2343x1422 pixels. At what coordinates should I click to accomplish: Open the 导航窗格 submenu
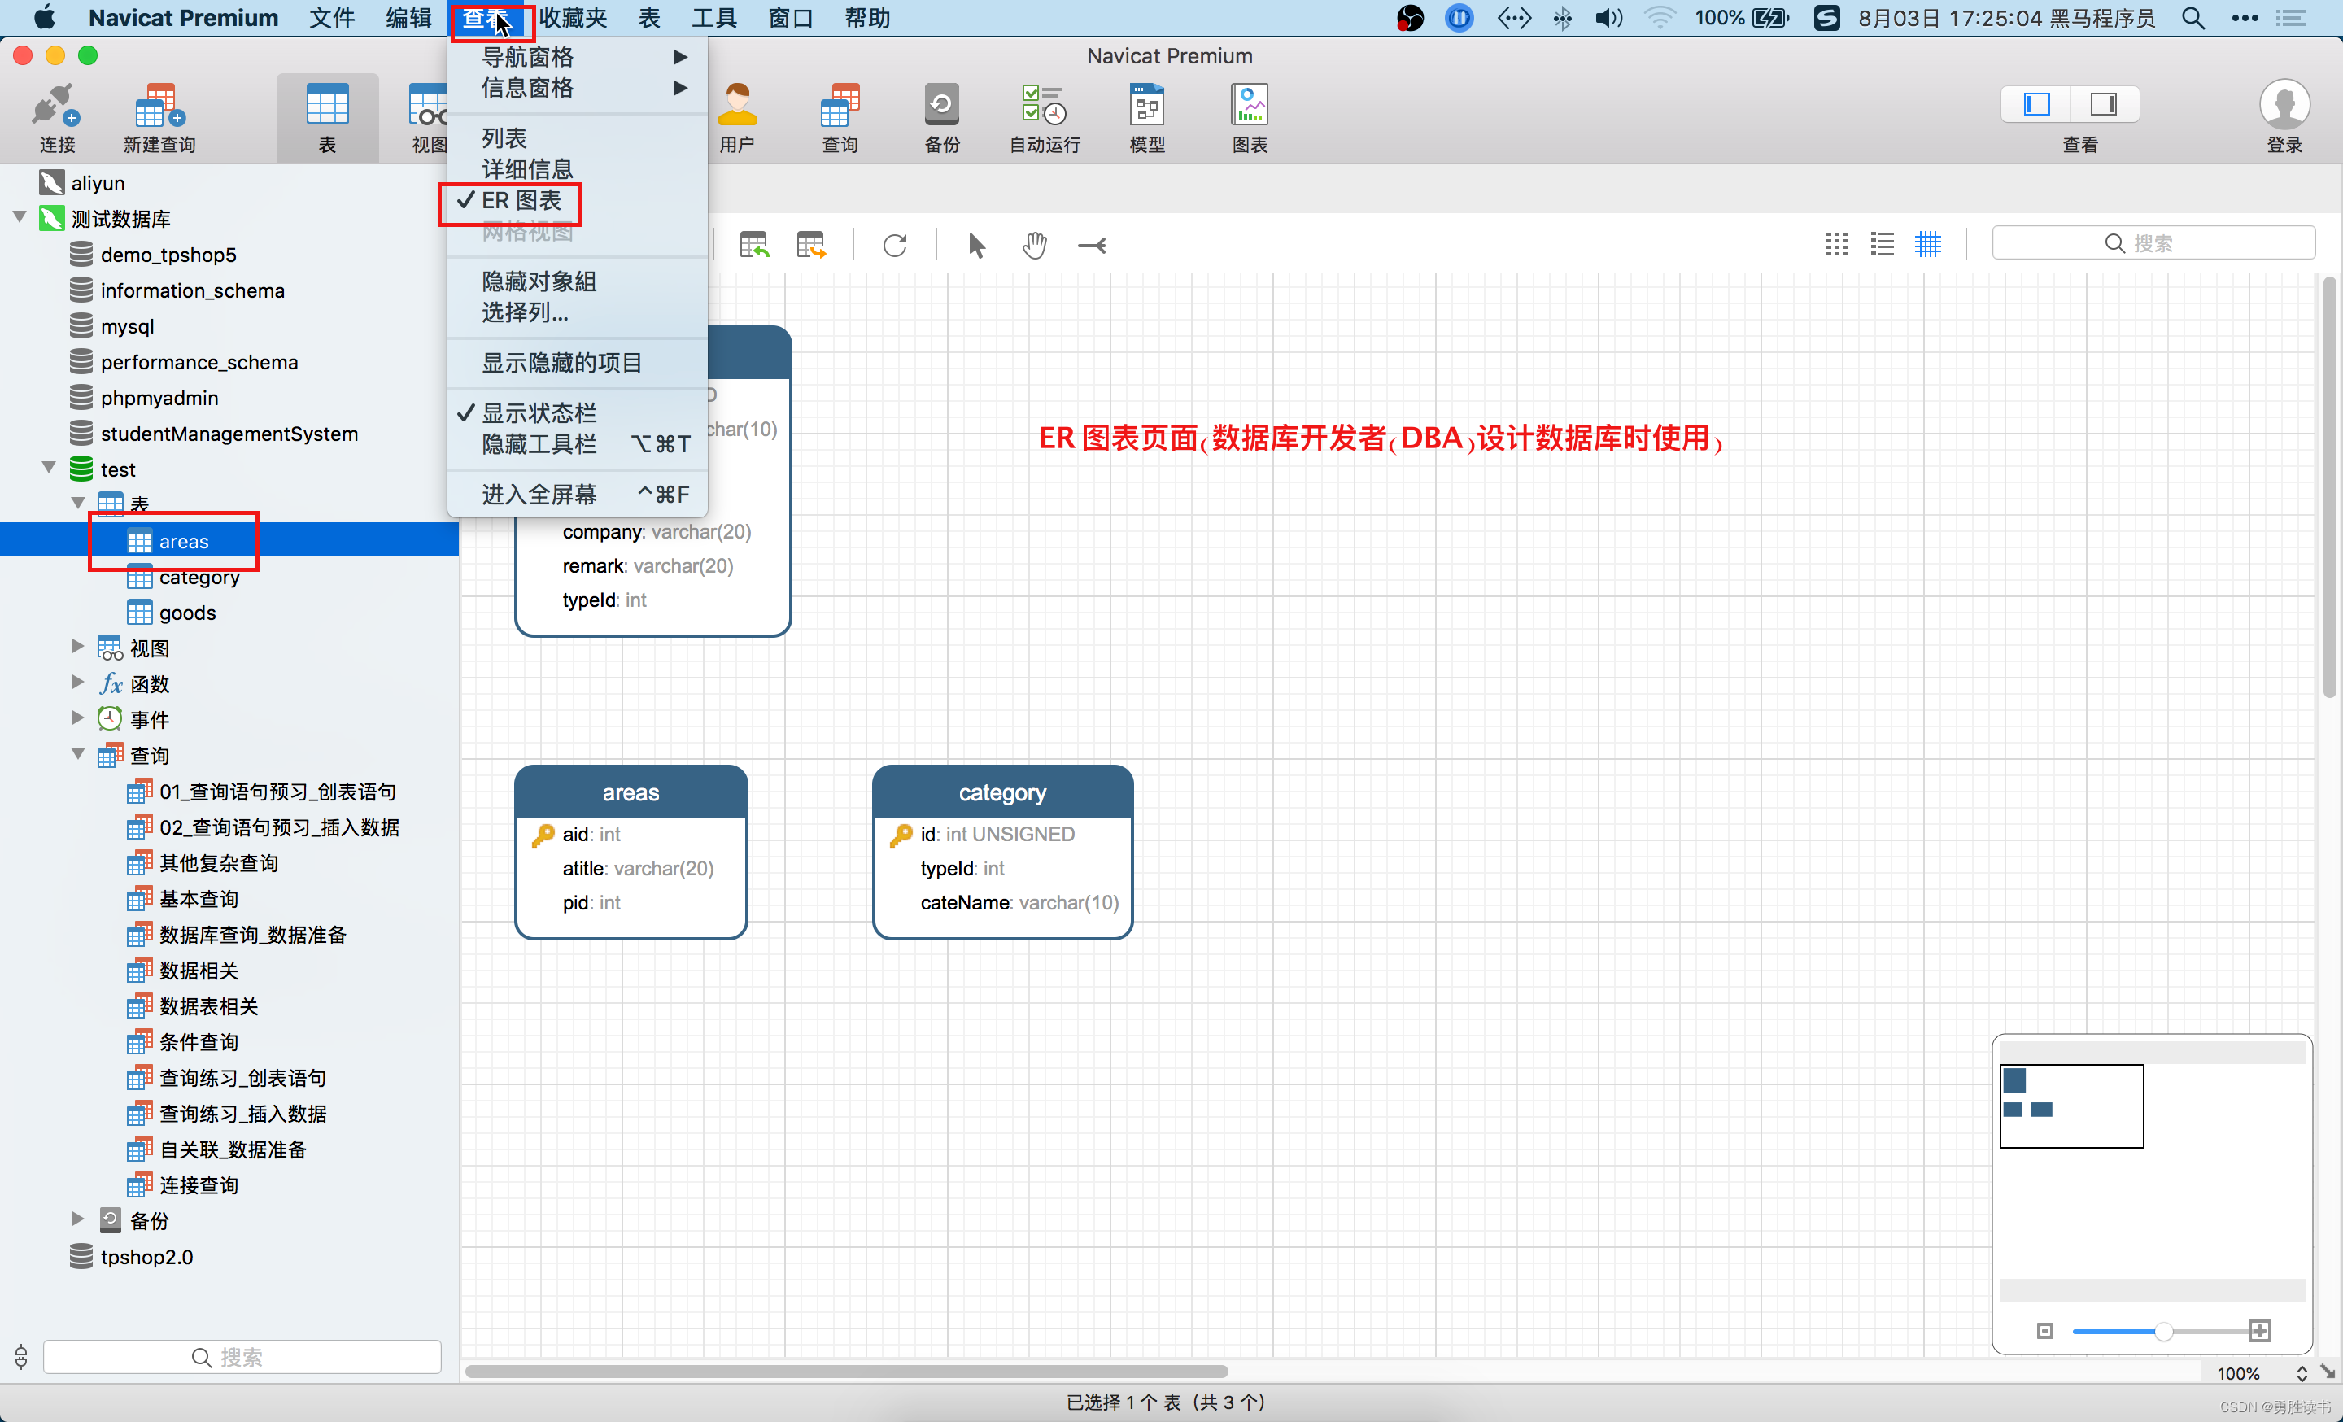coord(577,57)
